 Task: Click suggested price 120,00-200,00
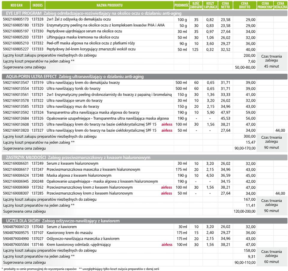tap(244, 211)
